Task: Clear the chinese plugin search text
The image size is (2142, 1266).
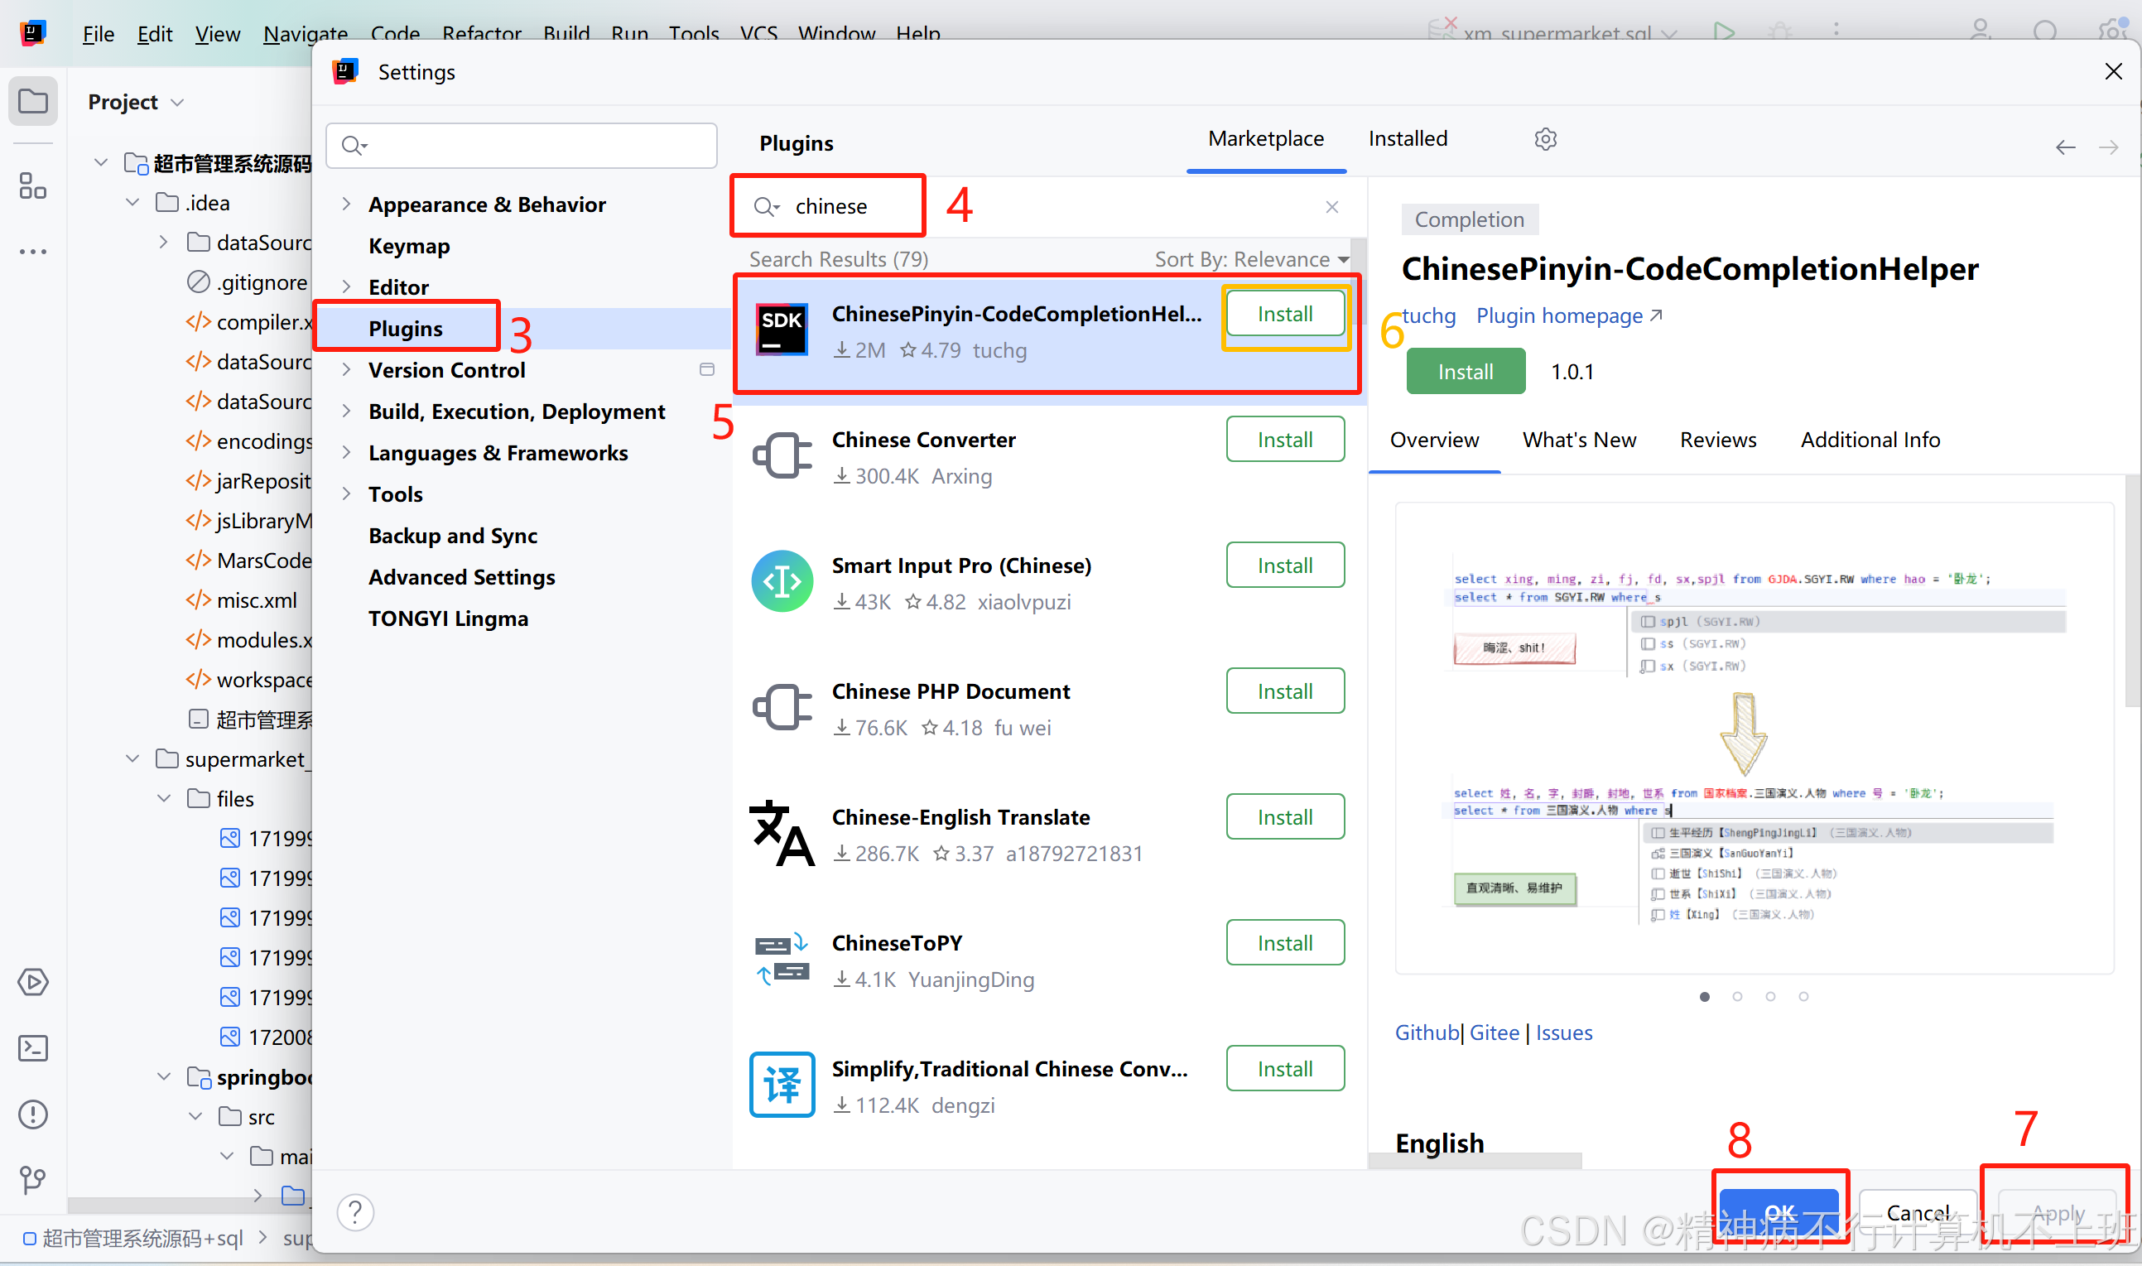Action: pyautogui.click(x=1331, y=207)
